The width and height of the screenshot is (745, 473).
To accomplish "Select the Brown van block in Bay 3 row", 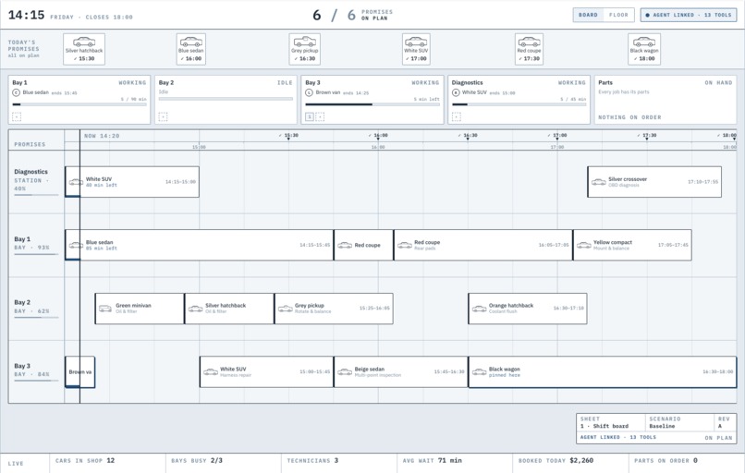I will pos(79,372).
